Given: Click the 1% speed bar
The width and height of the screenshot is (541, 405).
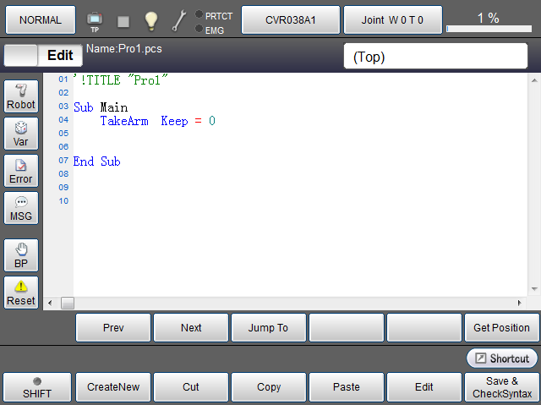Looking at the screenshot, I should click(x=488, y=20).
